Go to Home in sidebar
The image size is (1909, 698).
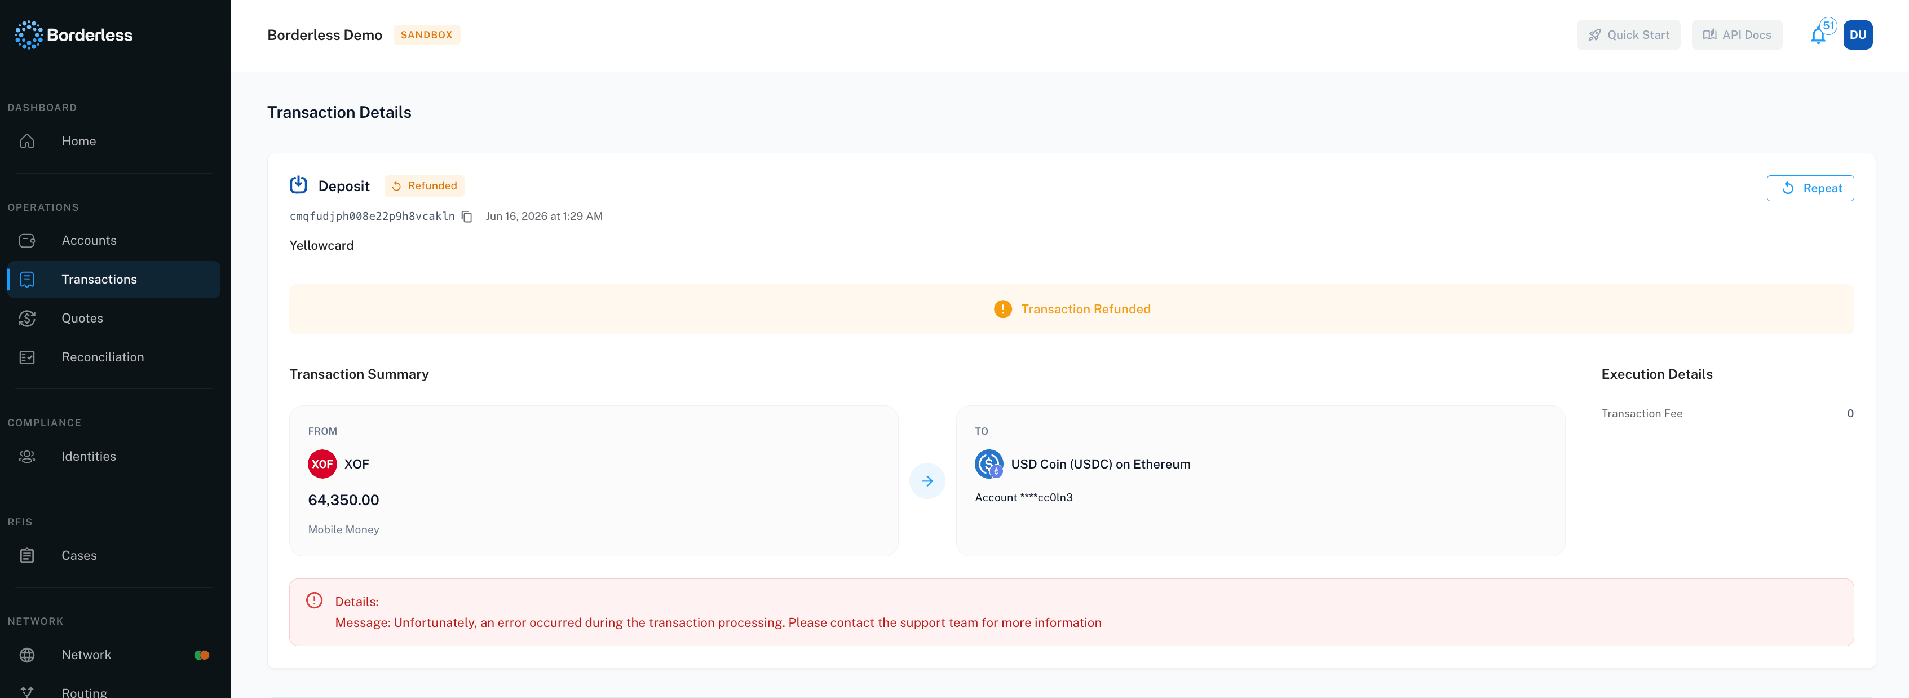(78, 141)
